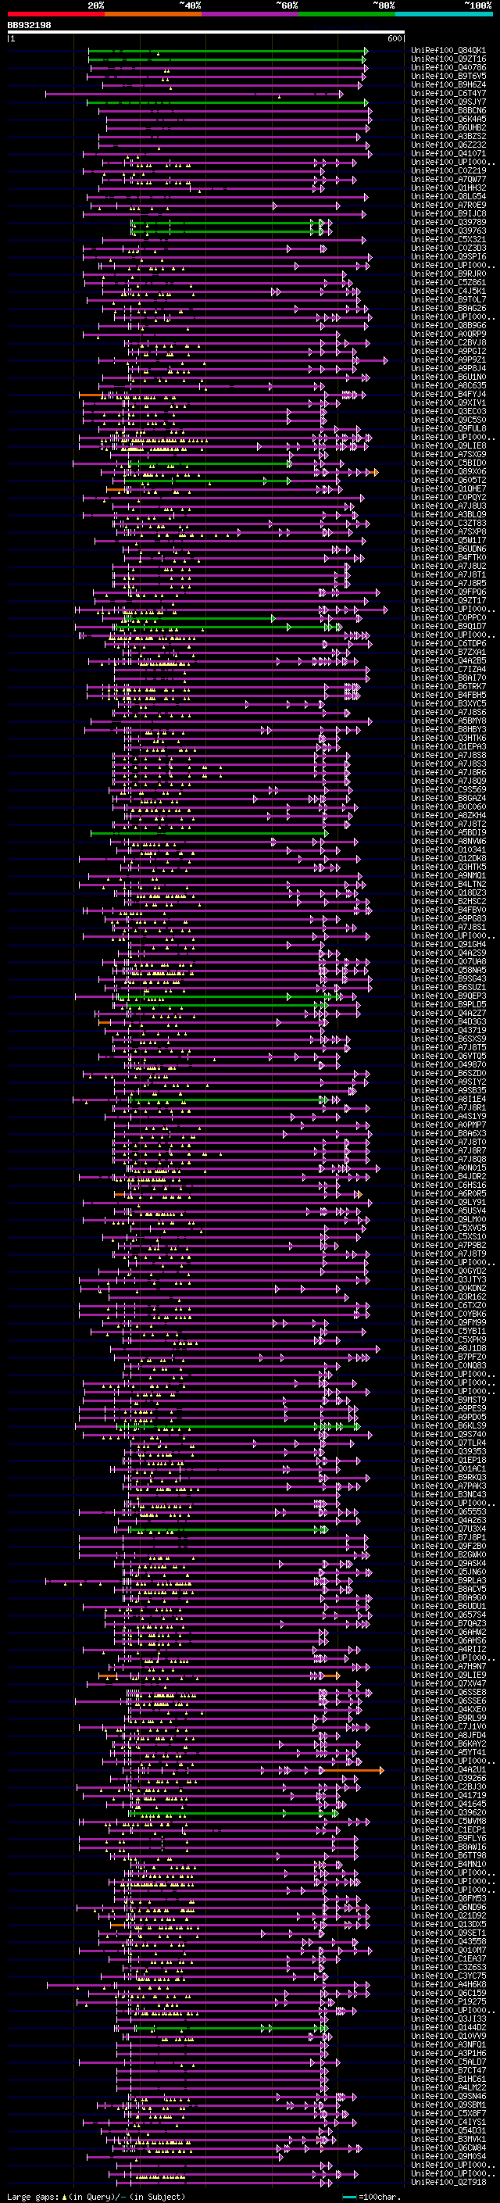Select the UniRef100_Q6K4A5 label

[448, 119]
